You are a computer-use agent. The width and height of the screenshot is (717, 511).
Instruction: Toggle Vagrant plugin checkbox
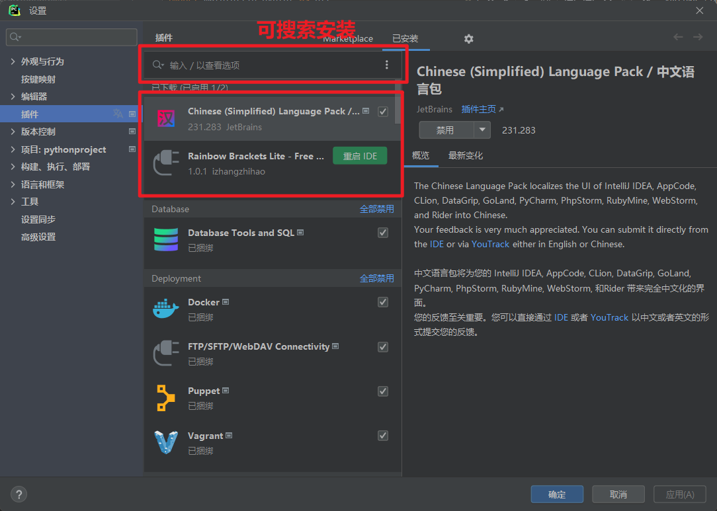coord(383,436)
